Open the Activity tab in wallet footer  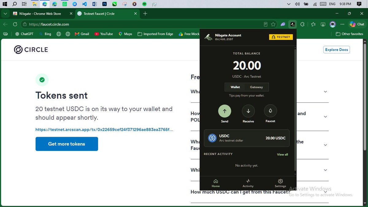coord(248,183)
